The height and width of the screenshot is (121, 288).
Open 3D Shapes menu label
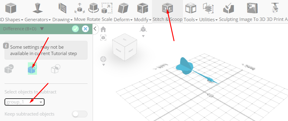click(x=12, y=19)
